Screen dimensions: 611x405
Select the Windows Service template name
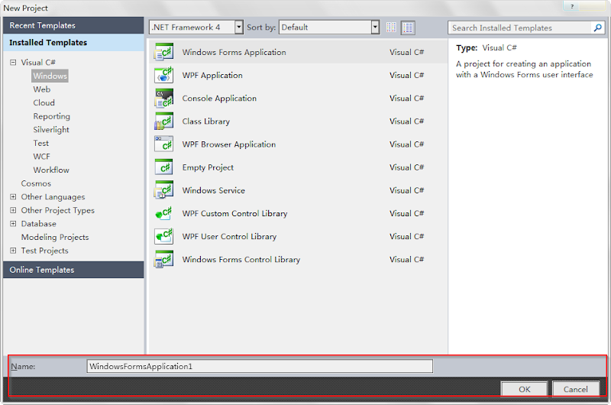coord(214,190)
